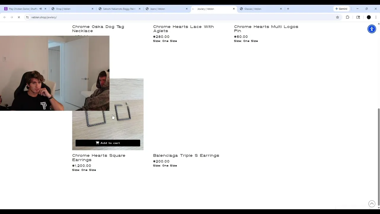Open Chrome Oska Dog Tag Necklace link
The height and width of the screenshot is (214, 380).
coord(98,29)
